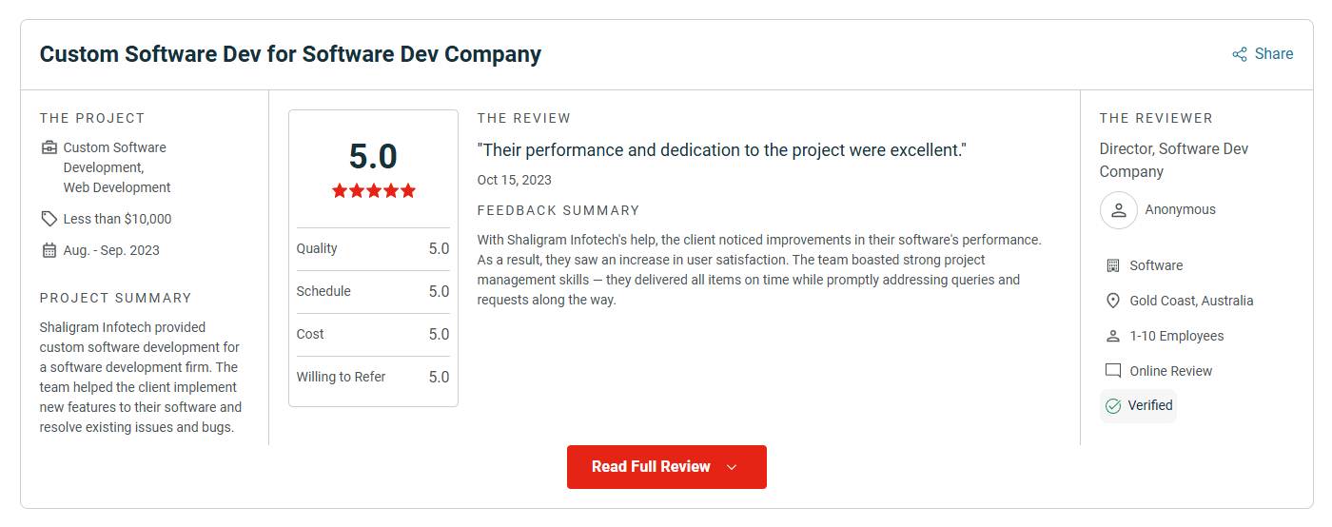Click the calendar date range icon
The image size is (1332, 527).
49,250
